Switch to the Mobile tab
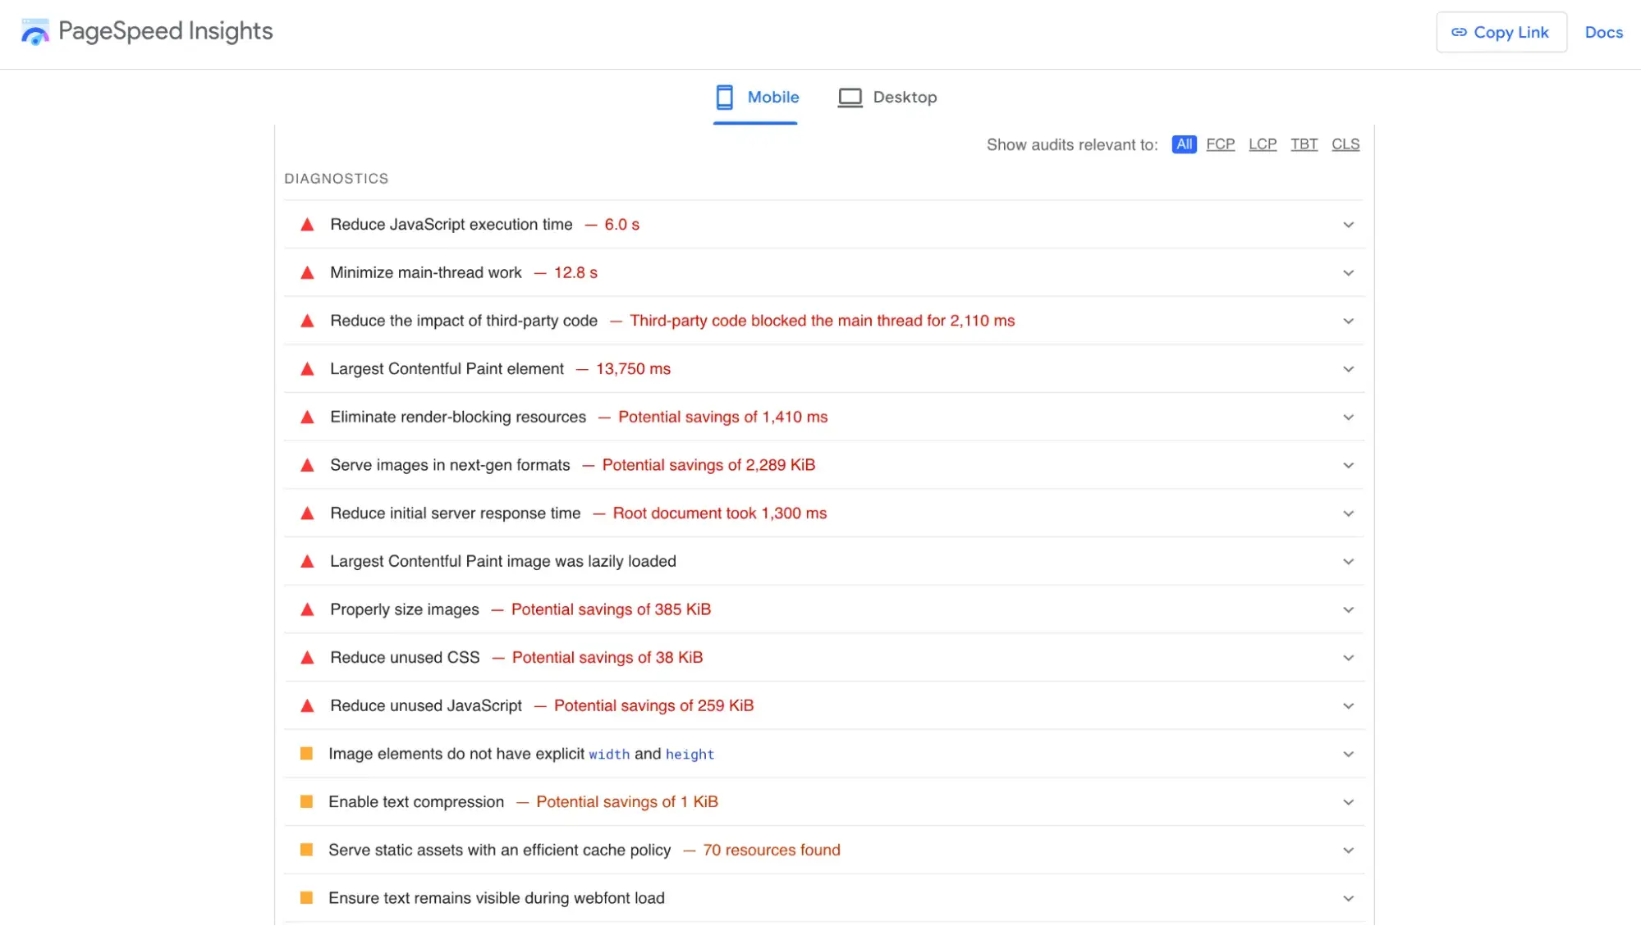This screenshot has width=1641, height=926. [756, 98]
